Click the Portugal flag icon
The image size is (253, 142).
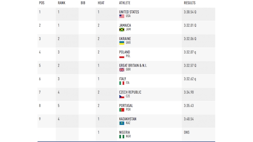click(x=122, y=110)
